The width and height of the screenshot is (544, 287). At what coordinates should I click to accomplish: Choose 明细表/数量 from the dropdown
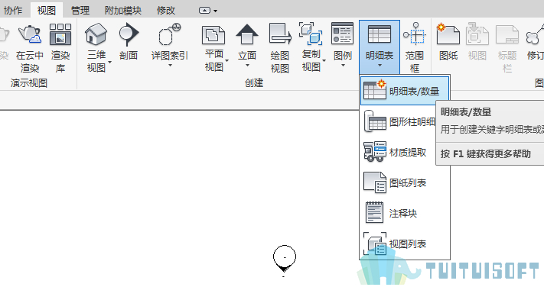[x=405, y=91]
